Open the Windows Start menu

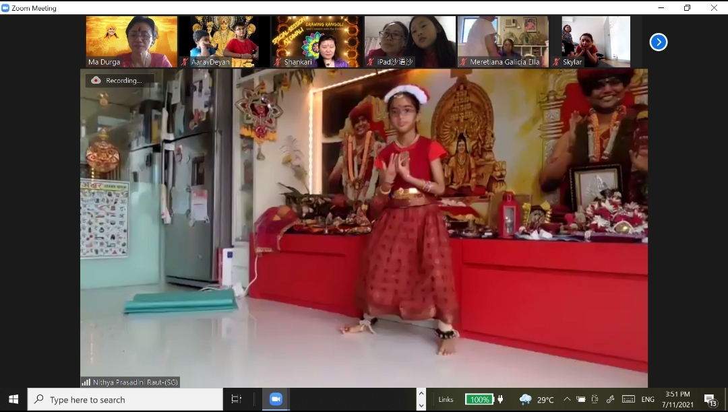click(x=13, y=399)
